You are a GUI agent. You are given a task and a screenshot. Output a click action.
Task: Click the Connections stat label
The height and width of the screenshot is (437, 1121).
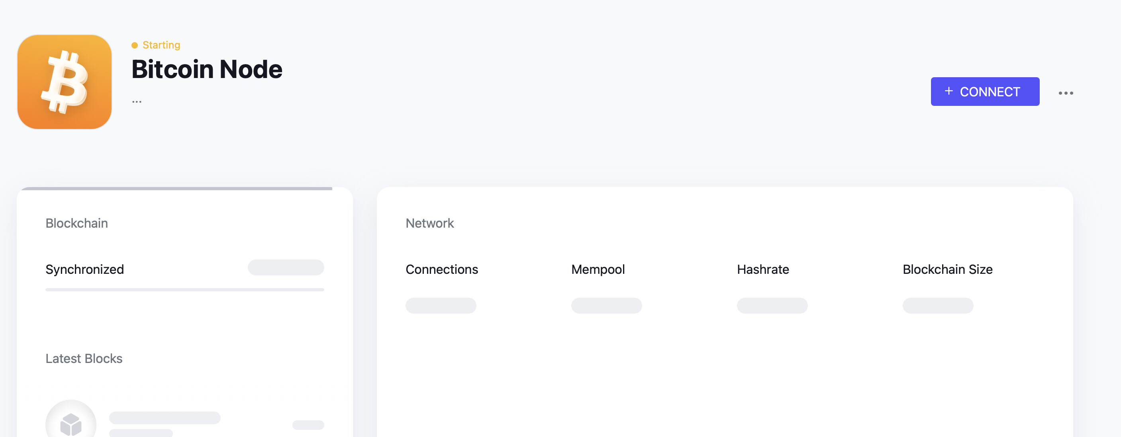pyautogui.click(x=442, y=269)
